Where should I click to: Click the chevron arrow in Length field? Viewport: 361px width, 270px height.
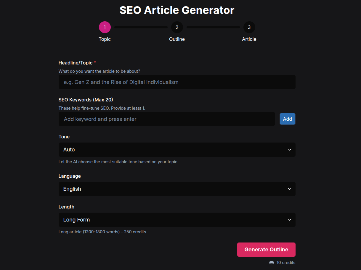290,220
